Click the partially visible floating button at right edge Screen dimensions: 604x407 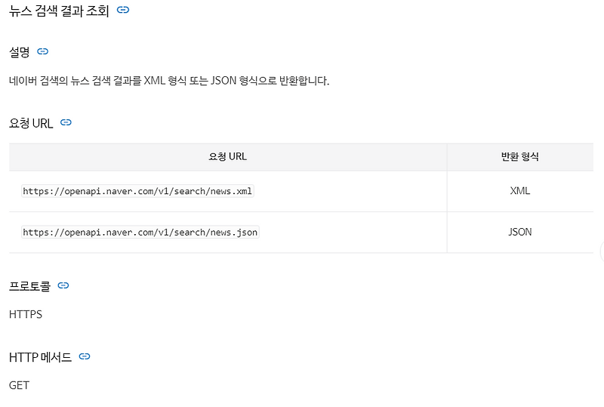click(602, 251)
